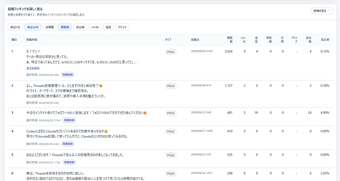Click date 2026/06/22 5:33
Image resolution: width=340 pixels, height=181 pixels.
point(201,155)
